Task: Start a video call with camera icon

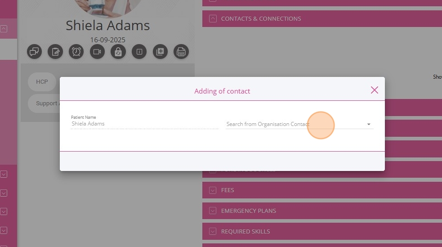Action: [97, 52]
